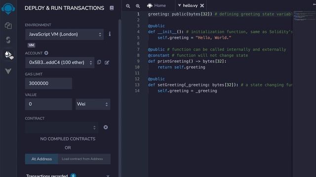Click line number 1 in gutter
The width and height of the screenshot is (316, 177).
click(x=138, y=14)
